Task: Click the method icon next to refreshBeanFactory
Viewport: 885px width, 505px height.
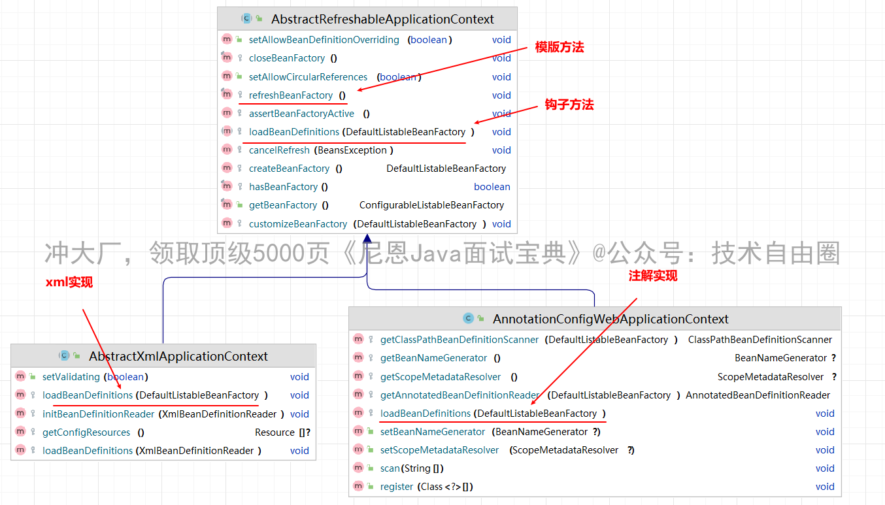Action: [x=227, y=95]
